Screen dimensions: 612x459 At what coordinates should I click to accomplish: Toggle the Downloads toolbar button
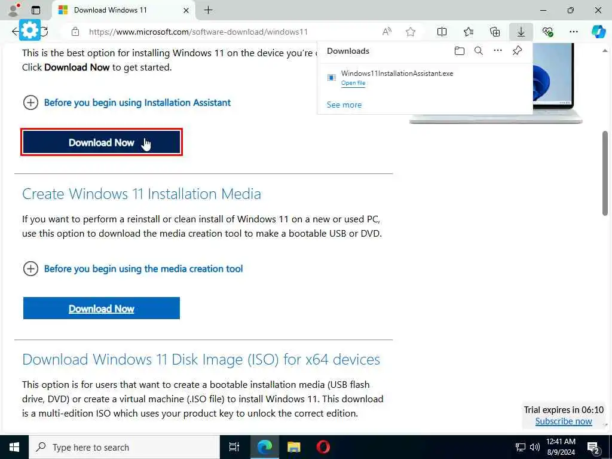[x=521, y=32]
